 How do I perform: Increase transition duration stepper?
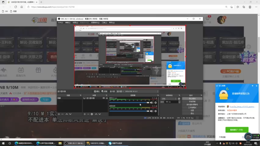(x=179, y=101)
